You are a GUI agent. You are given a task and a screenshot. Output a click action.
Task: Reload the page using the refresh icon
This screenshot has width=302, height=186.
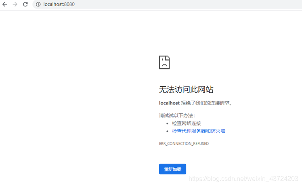pos(25,4)
